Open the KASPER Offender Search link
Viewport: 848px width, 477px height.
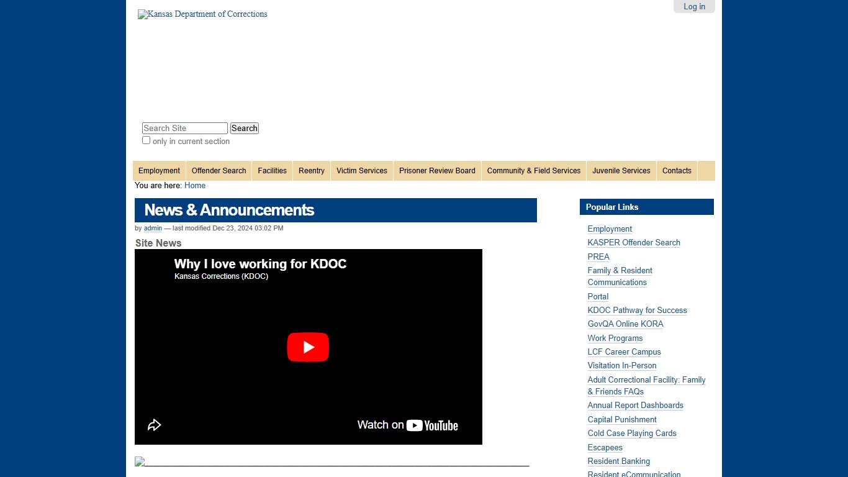634,243
